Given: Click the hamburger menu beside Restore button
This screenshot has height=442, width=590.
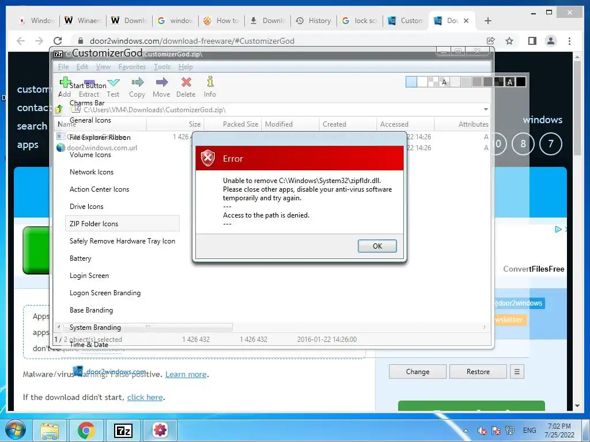Looking at the screenshot, I should (517, 372).
